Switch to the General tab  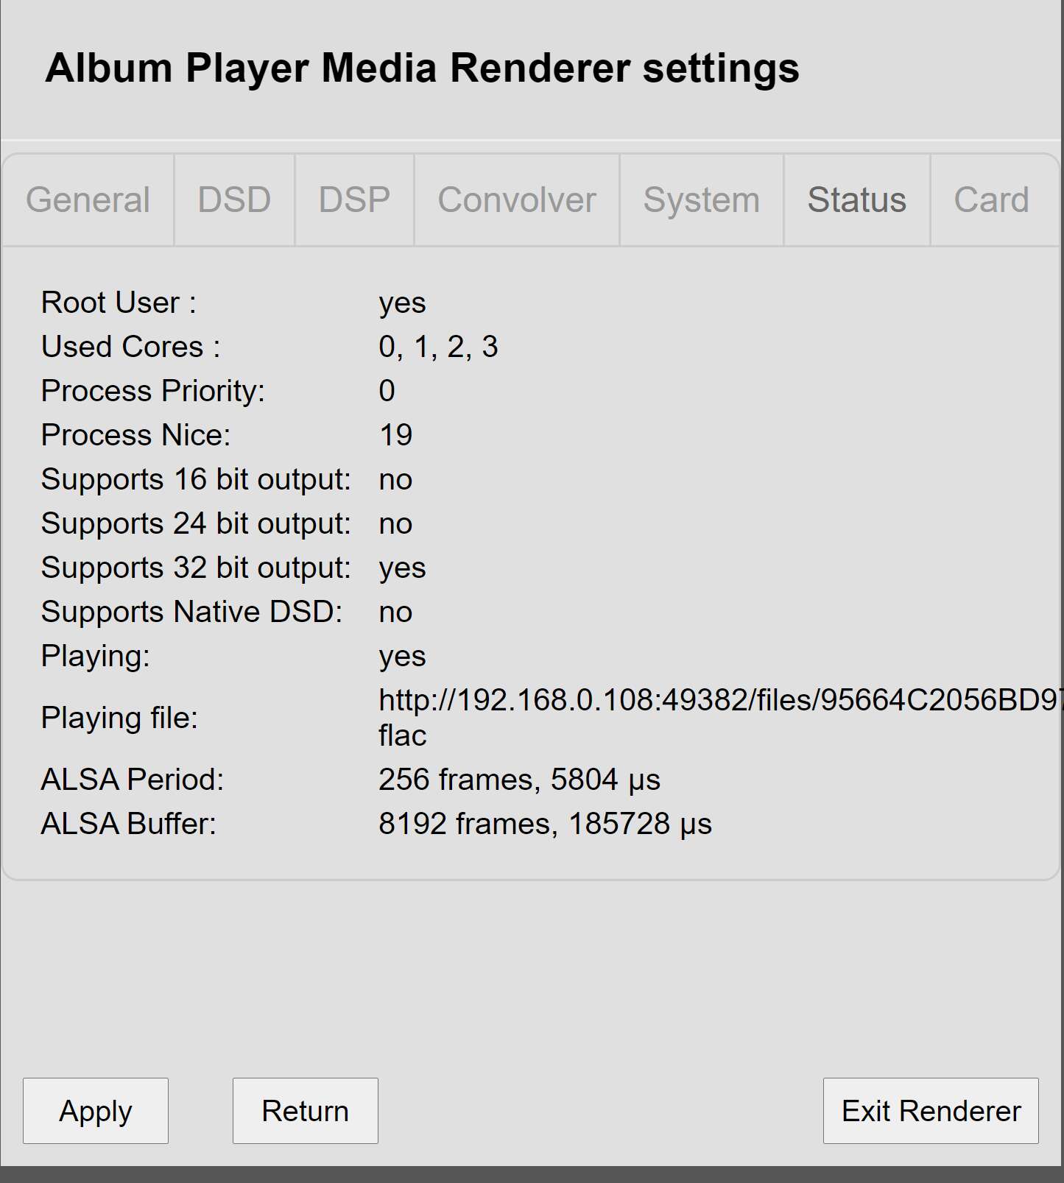point(88,200)
